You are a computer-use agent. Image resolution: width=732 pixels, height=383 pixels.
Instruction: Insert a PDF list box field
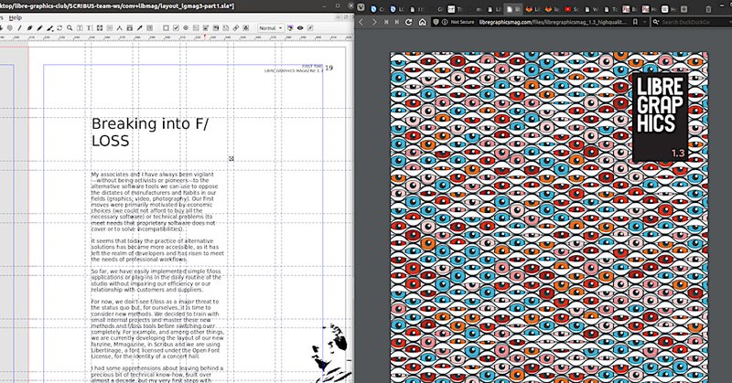point(216,28)
